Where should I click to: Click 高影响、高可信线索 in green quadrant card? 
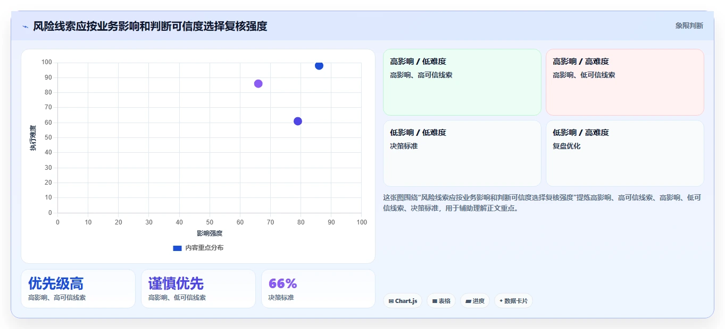421,75
